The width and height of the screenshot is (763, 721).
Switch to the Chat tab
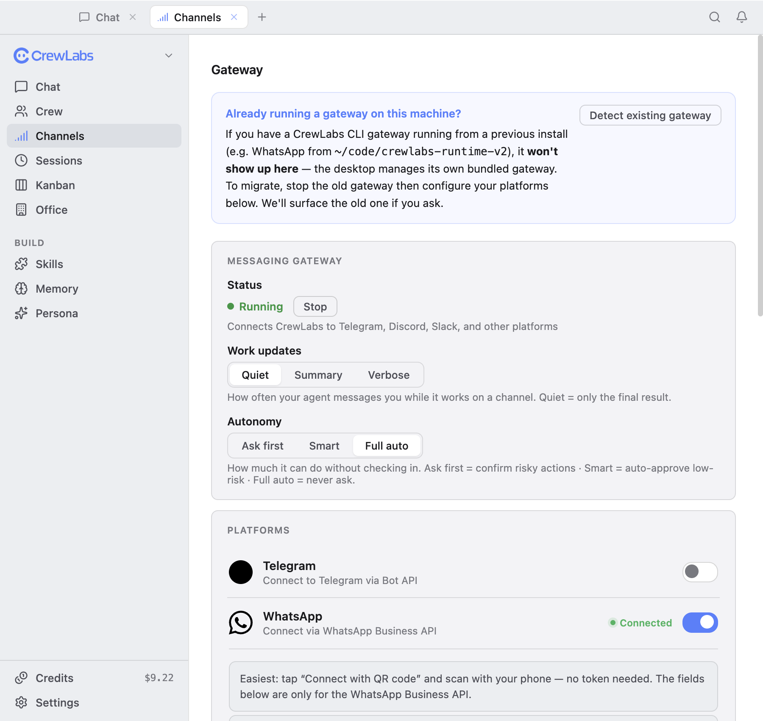click(x=108, y=17)
